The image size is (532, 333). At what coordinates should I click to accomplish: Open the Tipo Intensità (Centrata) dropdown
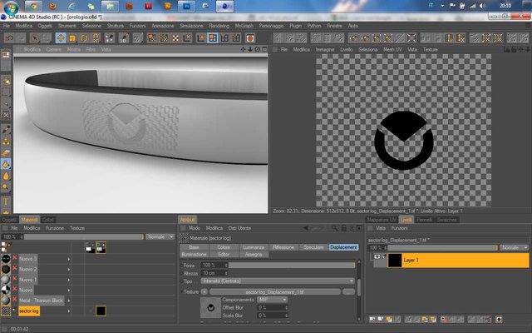[x=278, y=281]
